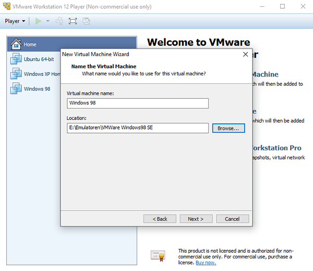Click the Home house icon in library
The image size is (313, 271).
[x=16, y=44]
